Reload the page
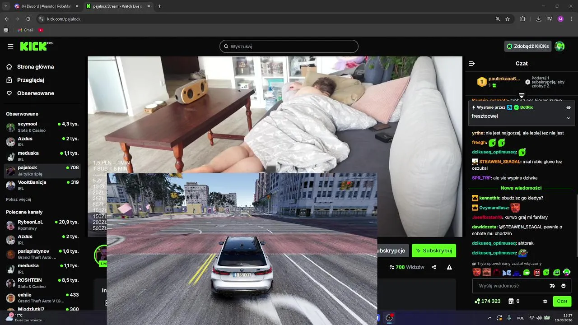 point(28,19)
